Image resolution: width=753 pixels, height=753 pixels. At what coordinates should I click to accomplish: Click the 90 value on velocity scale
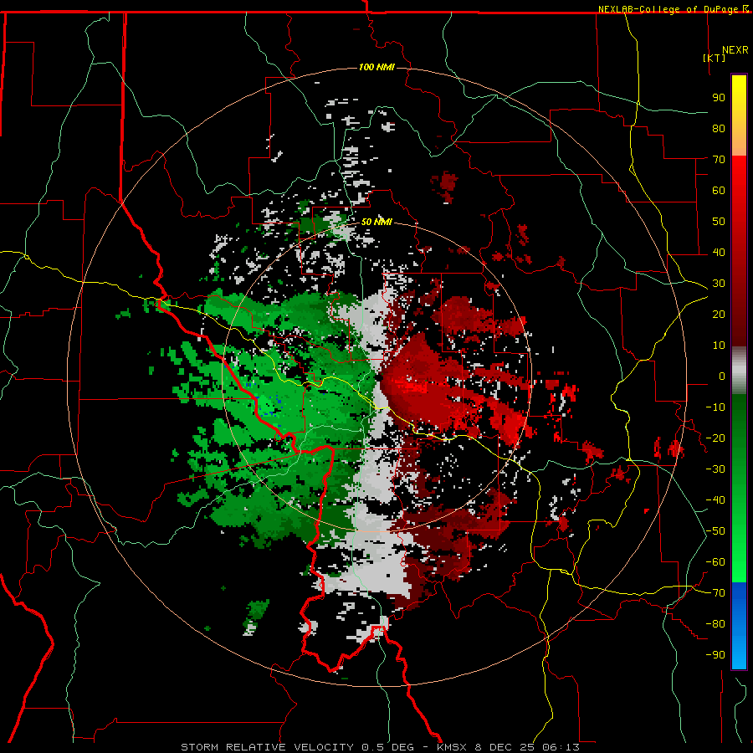click(719, 98)
